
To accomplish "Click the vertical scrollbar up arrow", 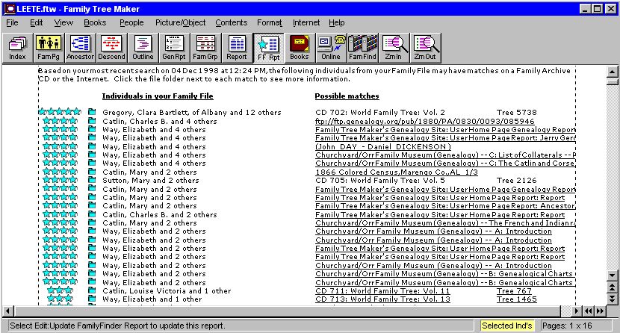I will coord(612,72).
